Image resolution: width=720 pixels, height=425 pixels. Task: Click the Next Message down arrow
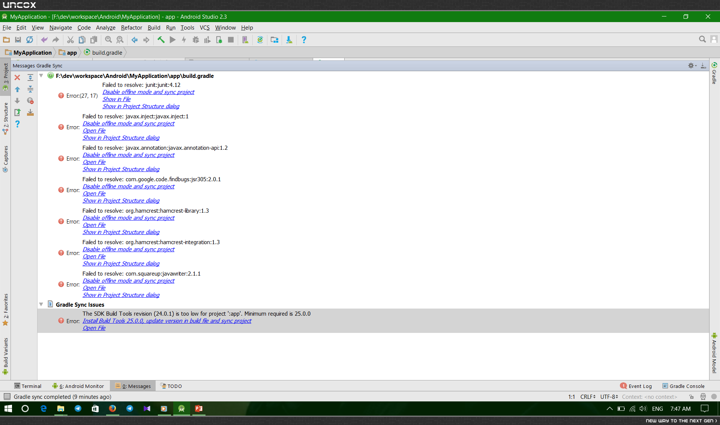[17, 101]
